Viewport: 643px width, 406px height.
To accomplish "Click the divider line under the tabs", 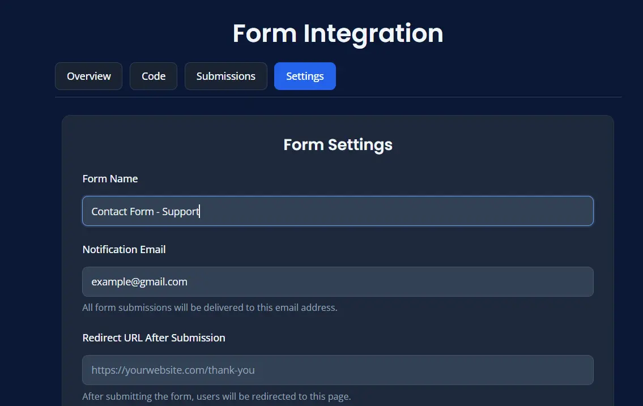I will [338, 97].
